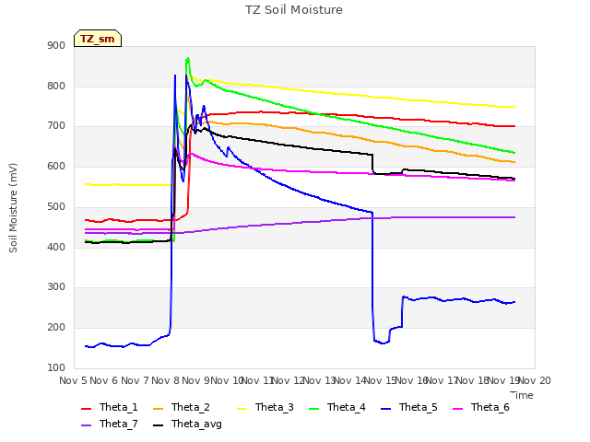Click the yellow Theta_3 legend swatch
Viewport: 590px width, 442px height.
[x=242, y=409]
